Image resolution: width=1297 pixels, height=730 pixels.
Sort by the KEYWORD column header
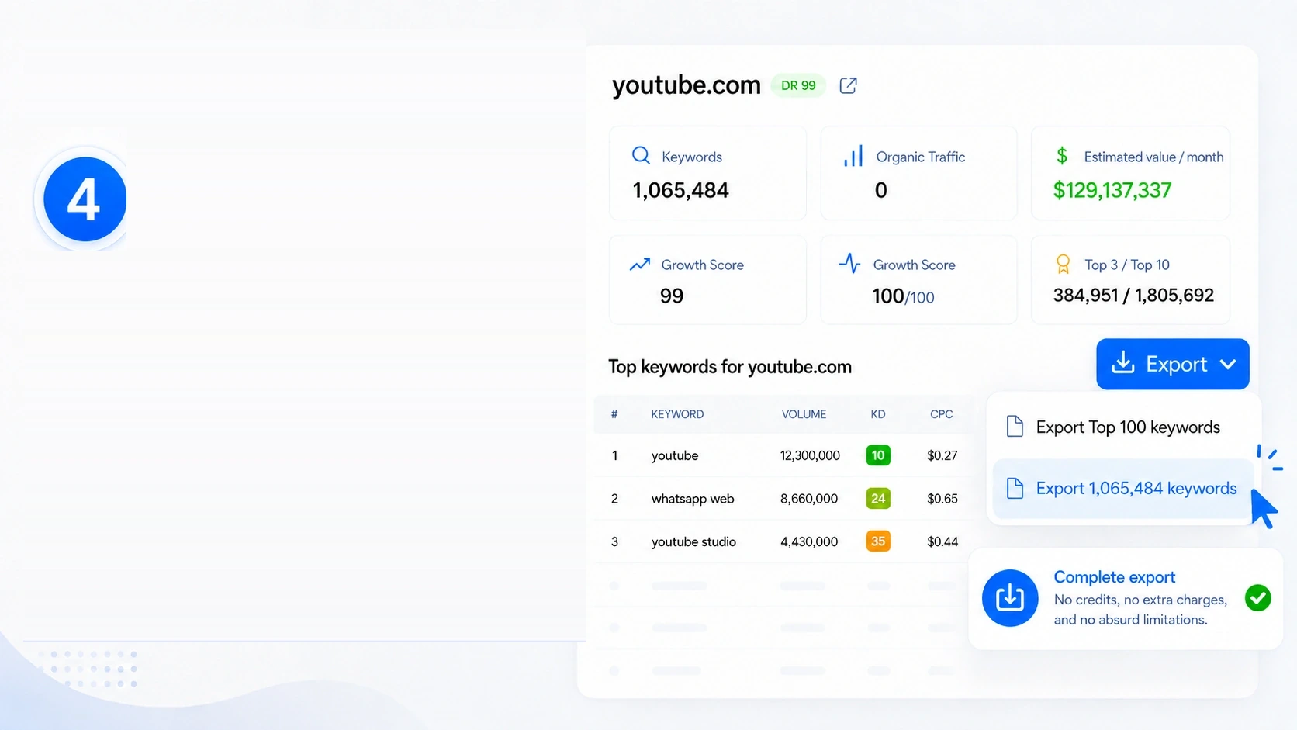click(x=677, y=414)
